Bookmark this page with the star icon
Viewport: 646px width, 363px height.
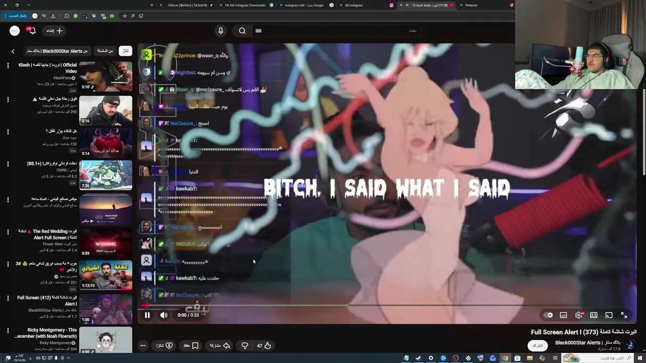[x=125, y=16]
